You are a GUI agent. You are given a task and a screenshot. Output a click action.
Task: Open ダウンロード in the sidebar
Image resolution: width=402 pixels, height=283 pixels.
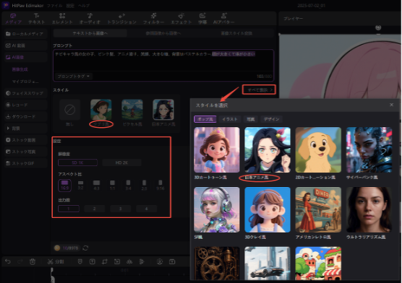(25, 116)
